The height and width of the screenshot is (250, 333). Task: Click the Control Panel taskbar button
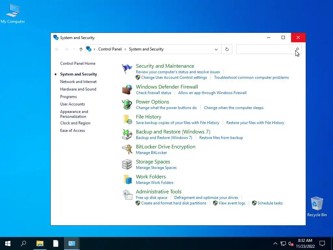coord(72,243)
